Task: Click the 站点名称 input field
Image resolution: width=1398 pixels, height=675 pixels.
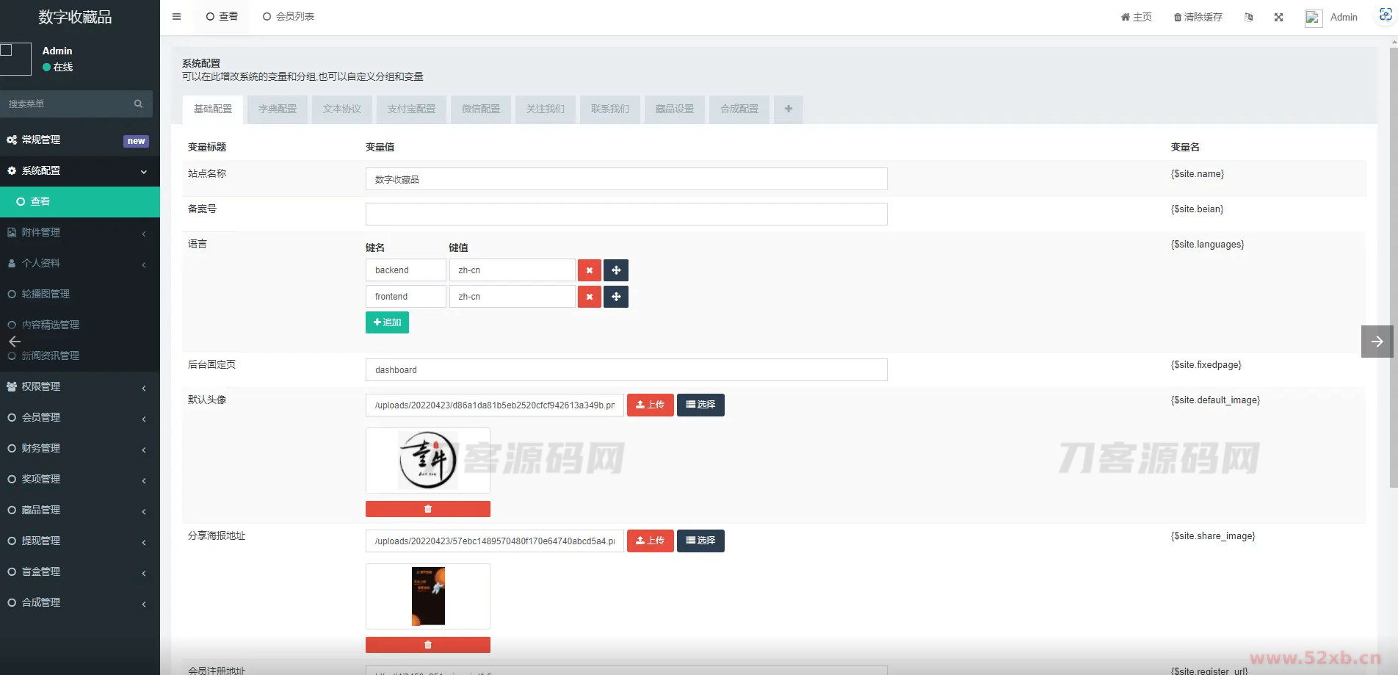Action: pyautogui.click(x=626, y=179)
